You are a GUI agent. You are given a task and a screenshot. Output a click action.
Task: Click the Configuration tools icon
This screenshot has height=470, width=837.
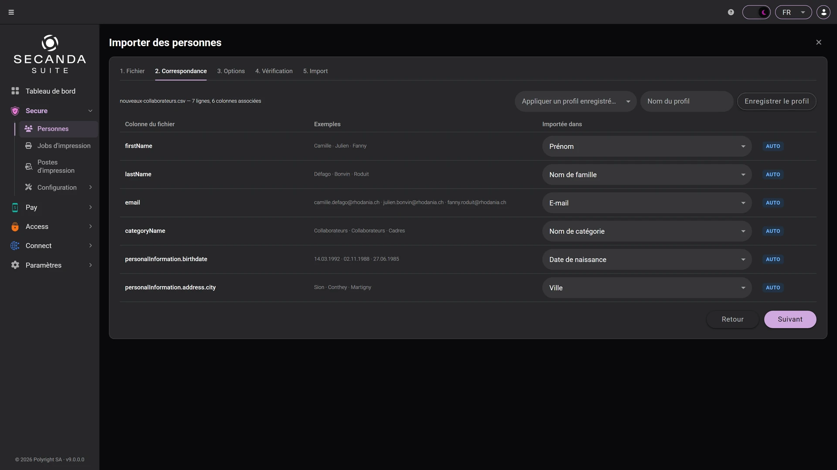(x=29, y=187)
